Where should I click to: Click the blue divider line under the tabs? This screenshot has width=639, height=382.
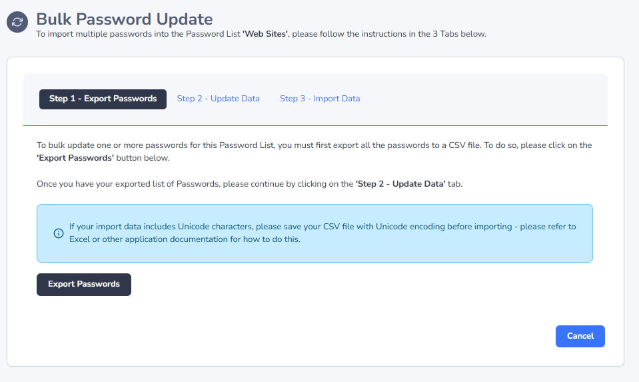(315, 125)
